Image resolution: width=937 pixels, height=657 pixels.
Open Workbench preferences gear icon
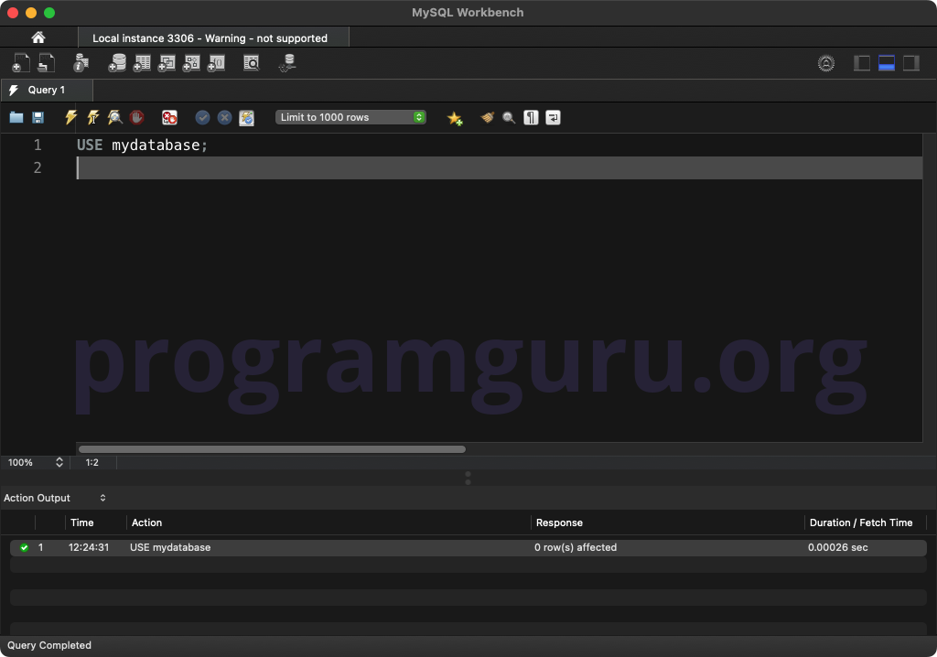826,63
